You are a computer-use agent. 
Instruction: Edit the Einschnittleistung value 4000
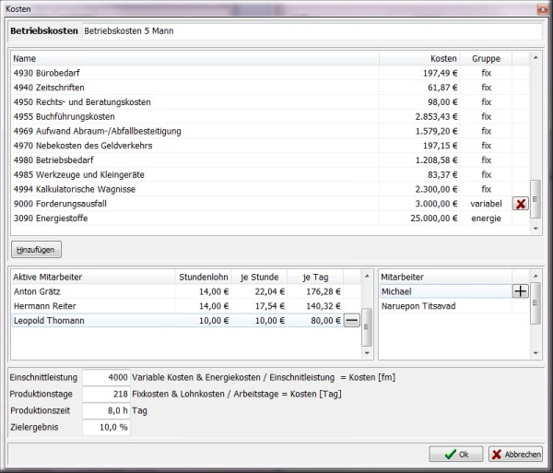tap(106, 377)
